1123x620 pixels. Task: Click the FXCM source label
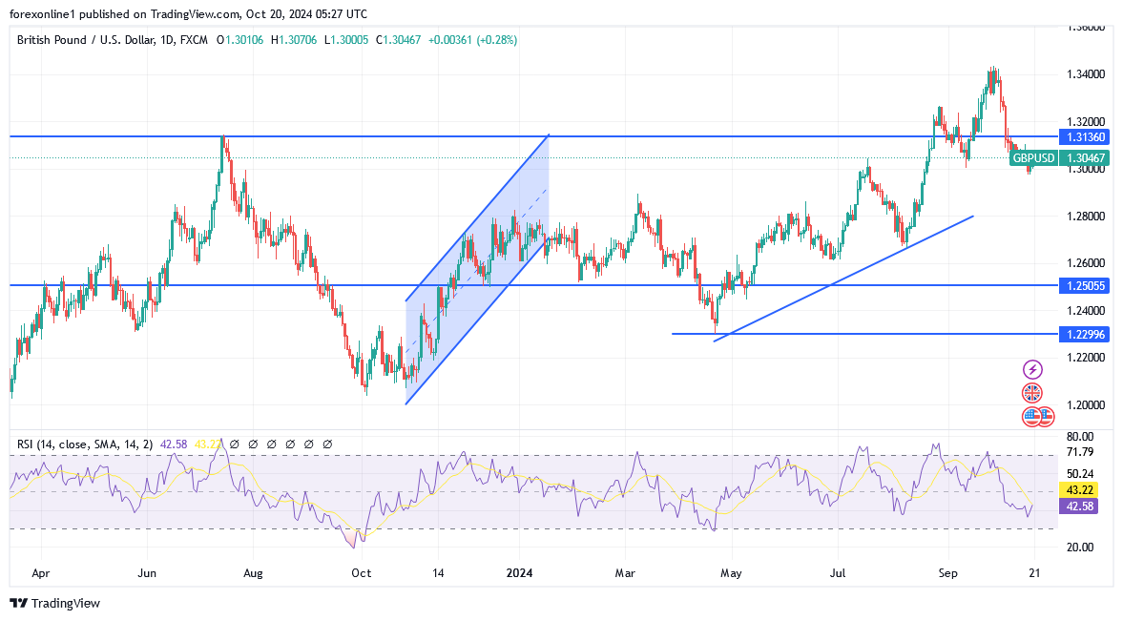pyautogui.click(x=194, y=40)
